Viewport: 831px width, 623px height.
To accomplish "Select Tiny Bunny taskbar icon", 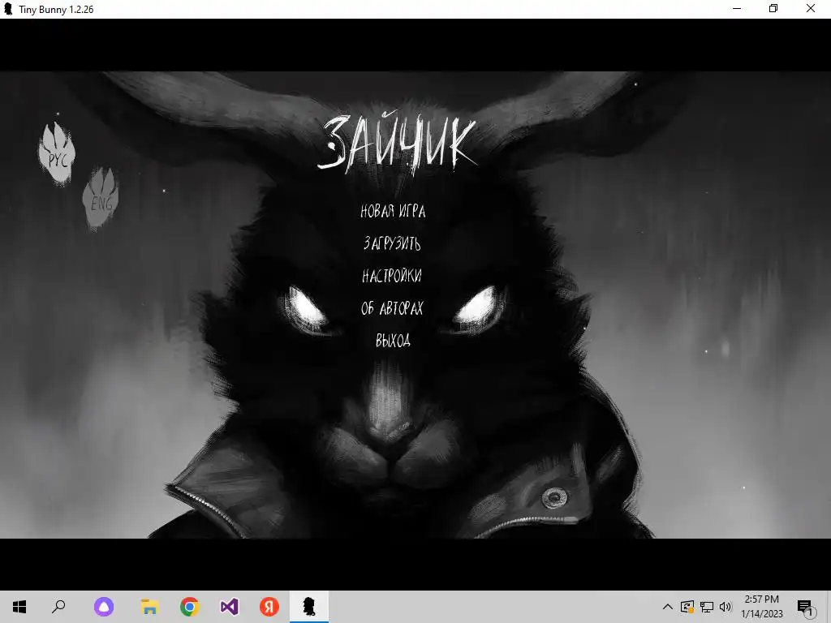I will click(309, 607).
